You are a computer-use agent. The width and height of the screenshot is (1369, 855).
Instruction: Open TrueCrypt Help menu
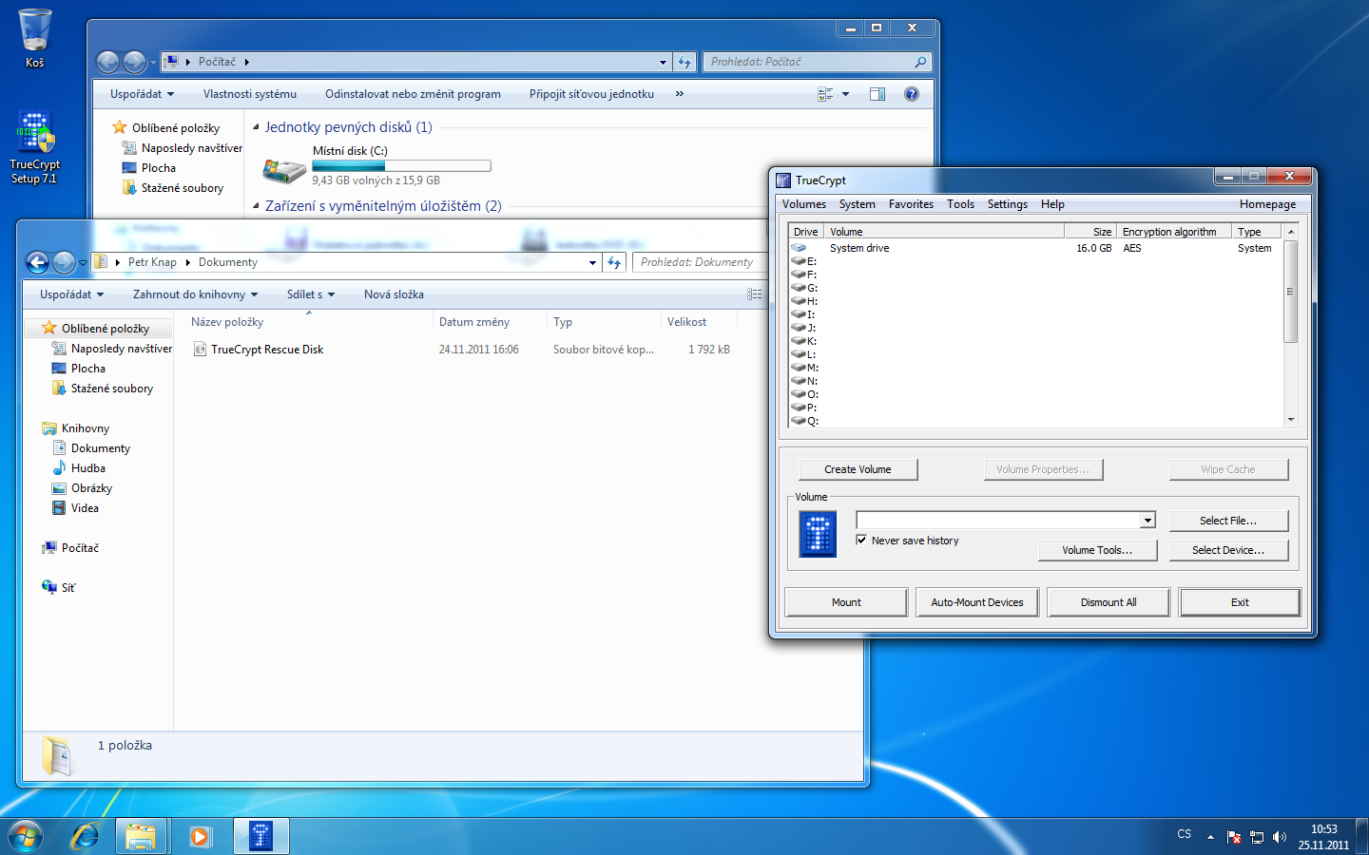(1052, 204)
